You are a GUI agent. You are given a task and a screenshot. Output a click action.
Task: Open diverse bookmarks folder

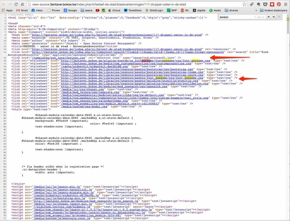(231, 11)
